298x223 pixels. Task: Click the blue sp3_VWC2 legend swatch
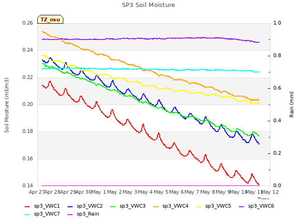70,206
